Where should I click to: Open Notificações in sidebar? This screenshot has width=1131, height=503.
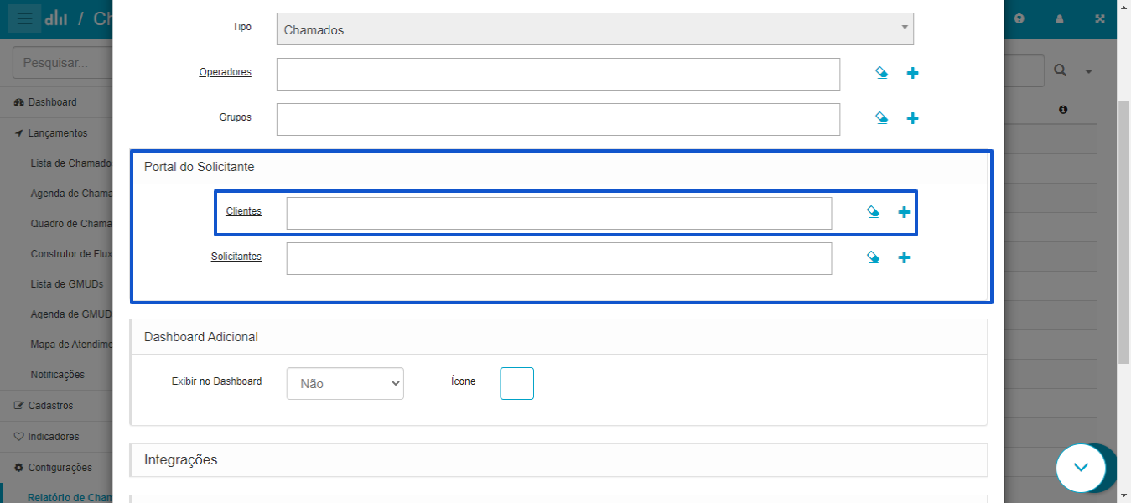58,375
